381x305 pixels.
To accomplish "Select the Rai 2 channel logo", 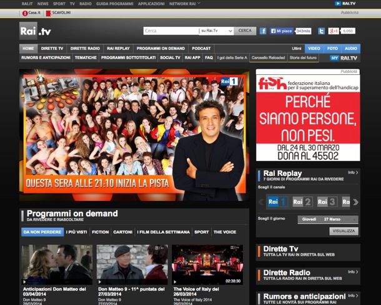I will click(x=302, y=202).
